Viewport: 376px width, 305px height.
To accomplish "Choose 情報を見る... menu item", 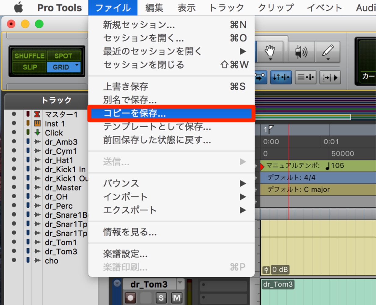I will (x=172, y=232).
